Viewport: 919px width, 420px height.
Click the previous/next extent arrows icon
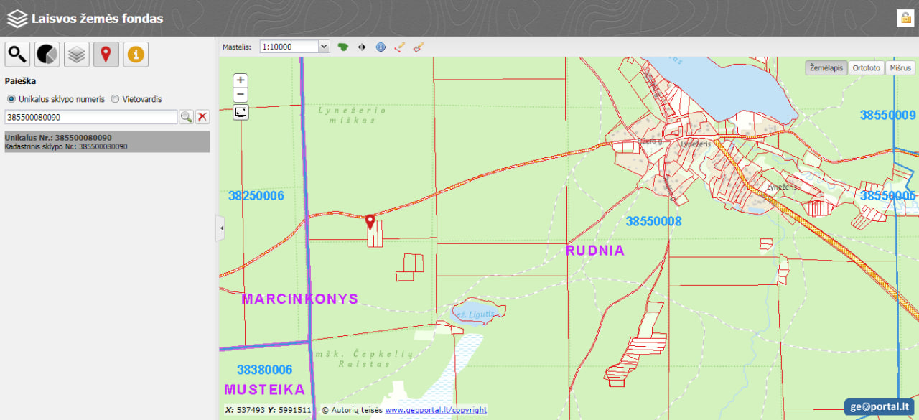362,47
